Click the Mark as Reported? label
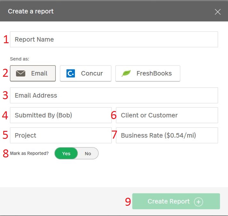 [x=29, y=153]
